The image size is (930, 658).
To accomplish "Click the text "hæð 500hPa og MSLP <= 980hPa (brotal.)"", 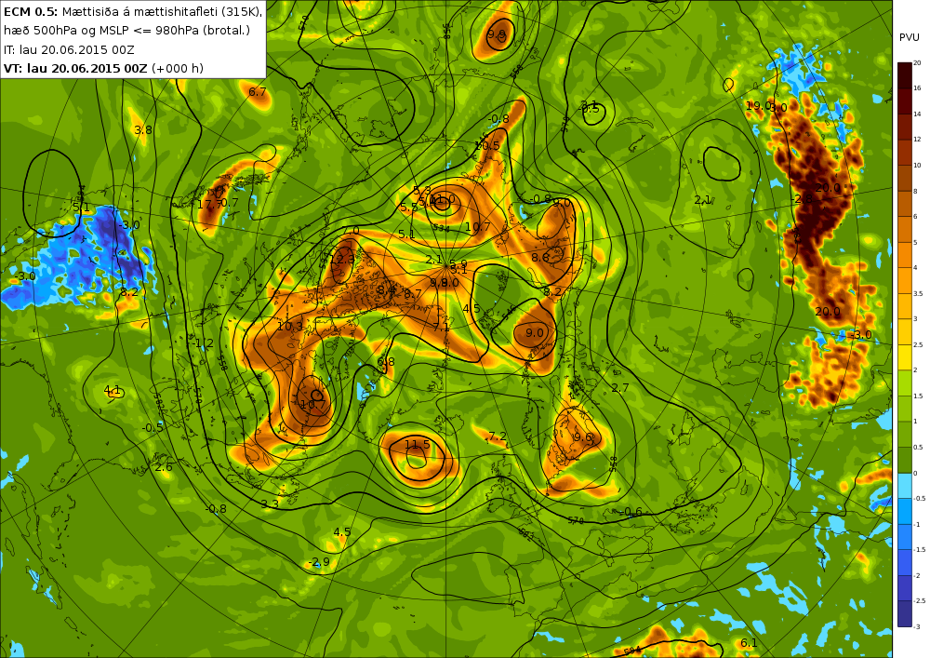I will (x=126, y=31).
